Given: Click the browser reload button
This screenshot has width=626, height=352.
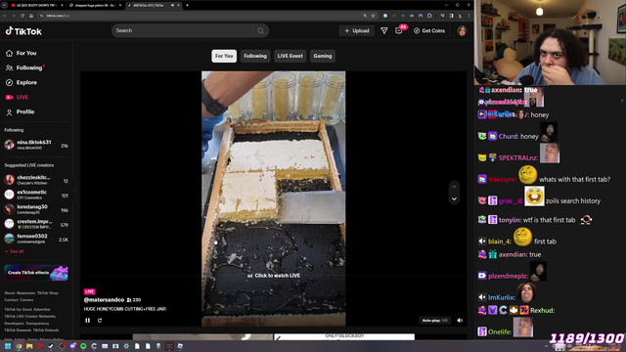Looking at the screenshot, I should [22, 16].
